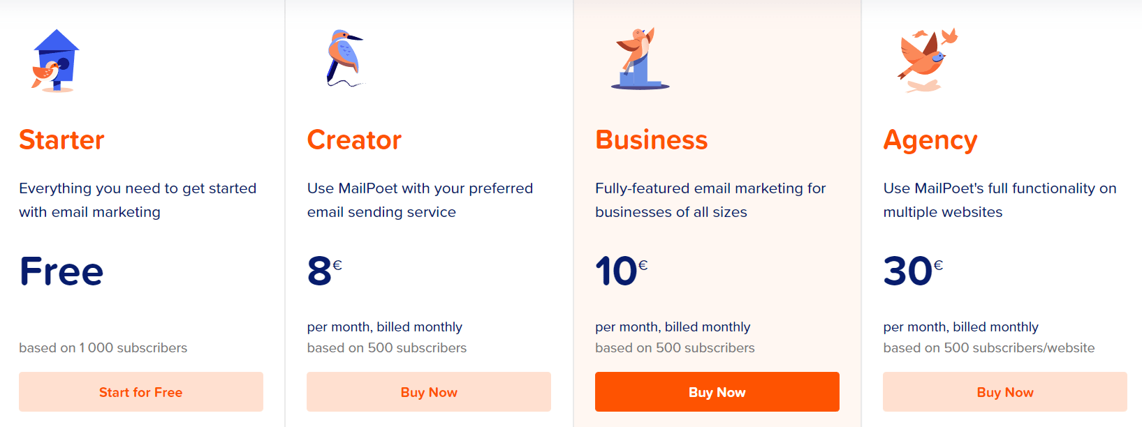Click the Free price label
Viewport: 1142px width, 427px height.
point(61,271)
